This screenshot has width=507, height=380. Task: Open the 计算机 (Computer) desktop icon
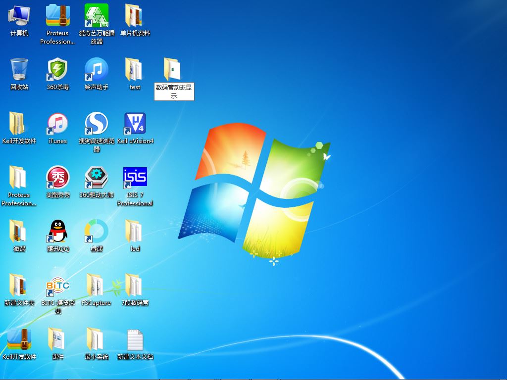pos(19,15)
